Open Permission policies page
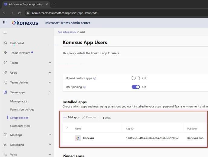Screen dimensions: 208x157 click(x=22, y=109)
